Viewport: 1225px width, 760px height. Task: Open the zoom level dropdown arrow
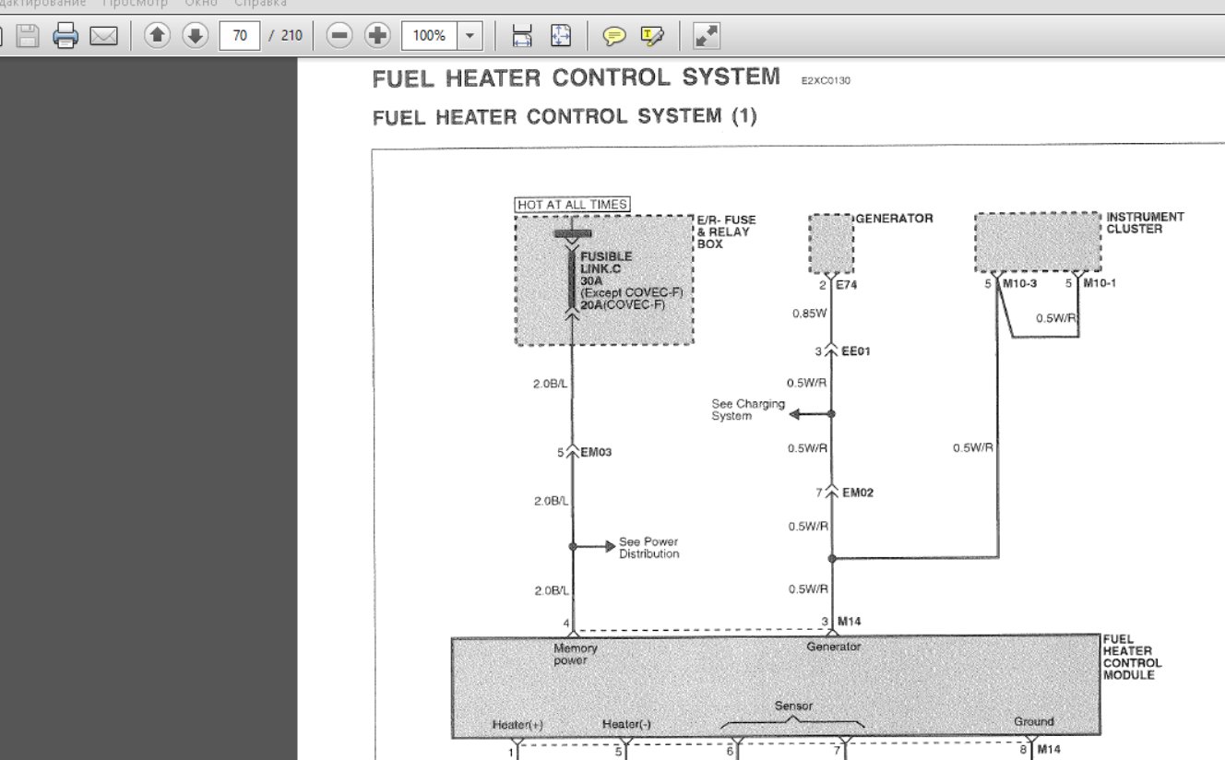point(470,36)
